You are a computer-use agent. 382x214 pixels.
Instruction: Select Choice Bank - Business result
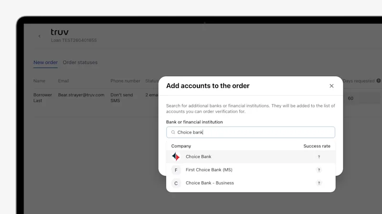251,183
